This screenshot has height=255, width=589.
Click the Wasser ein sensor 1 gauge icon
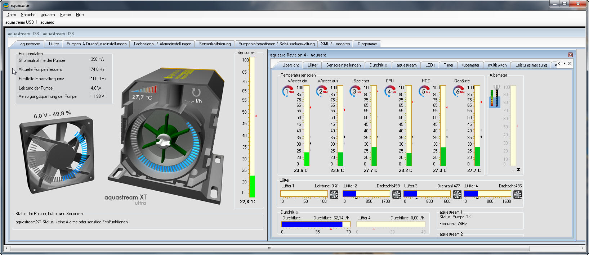[287, 91]
